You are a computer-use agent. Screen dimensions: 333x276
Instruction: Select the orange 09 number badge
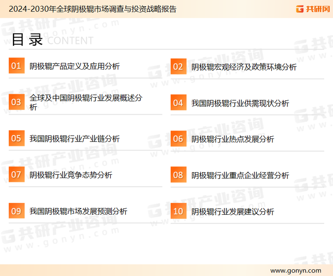[x=16, y=211]
